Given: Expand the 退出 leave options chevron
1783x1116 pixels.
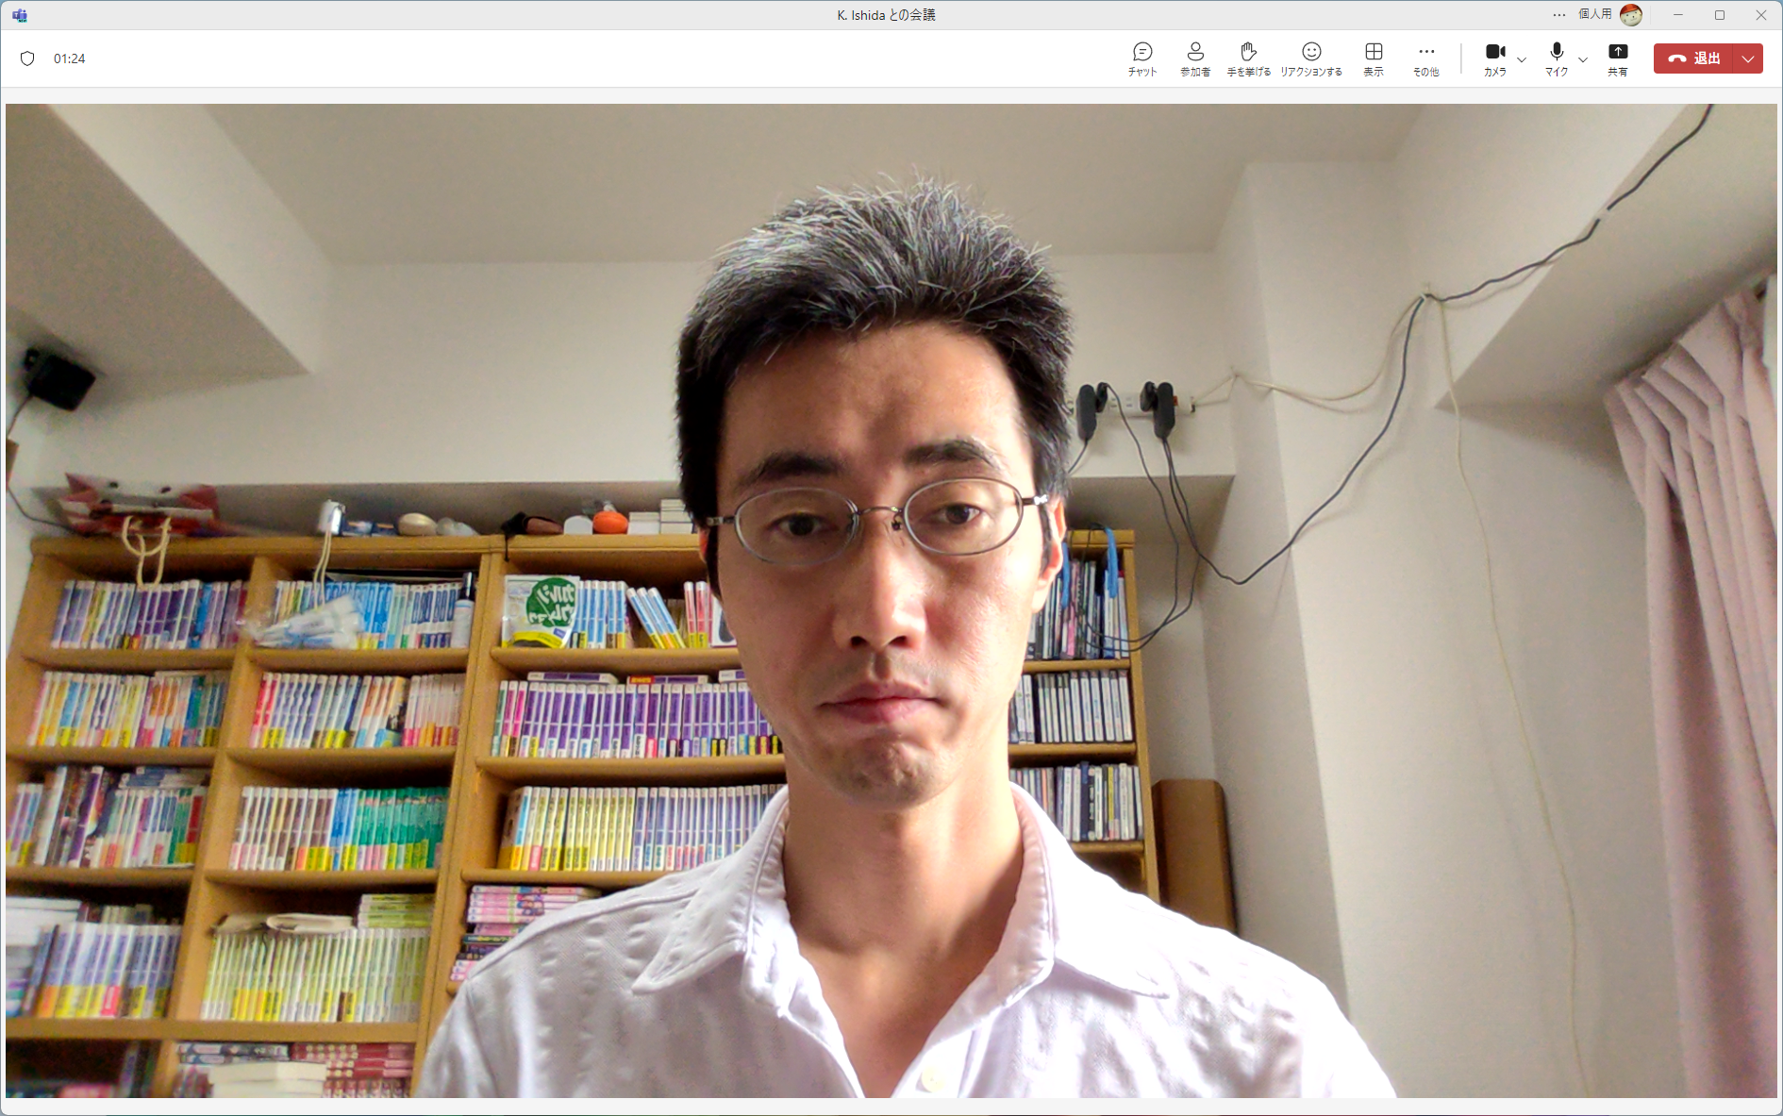Looking at the screenshot, I should (1748, 58).
